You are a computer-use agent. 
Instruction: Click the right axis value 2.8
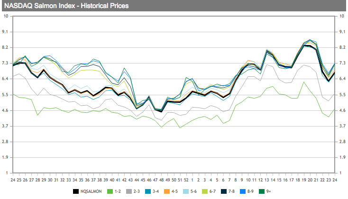point(342,142)
